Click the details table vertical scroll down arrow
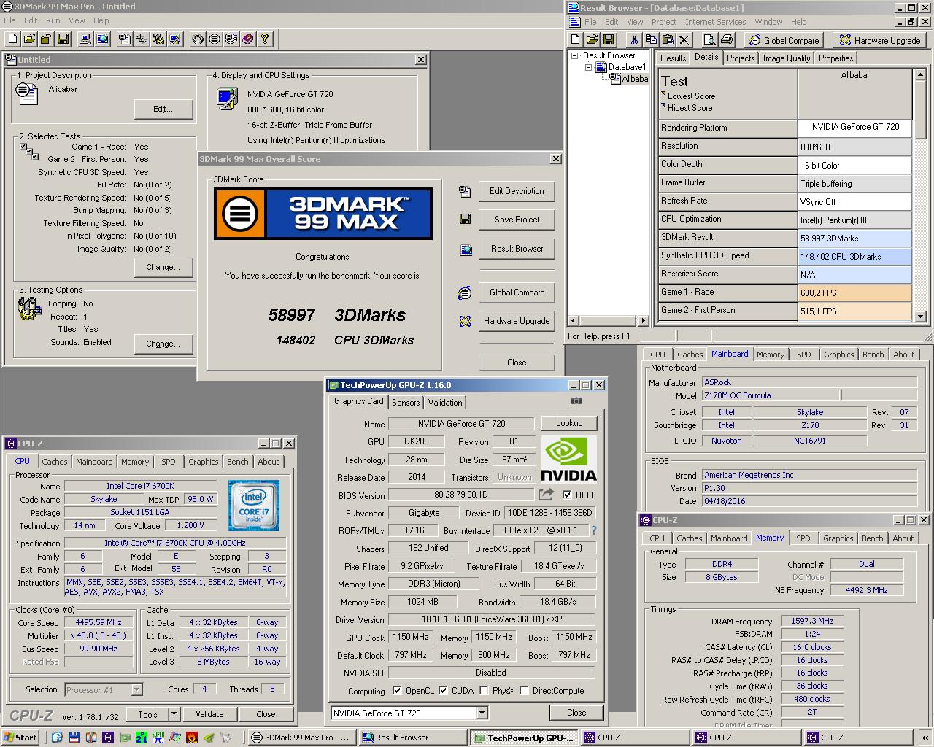 920,316
